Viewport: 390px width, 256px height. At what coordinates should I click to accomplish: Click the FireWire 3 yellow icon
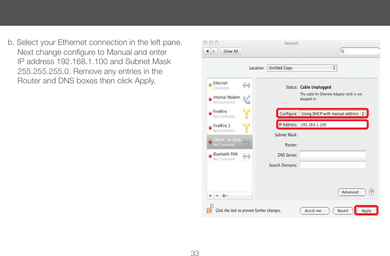point(246,128)
